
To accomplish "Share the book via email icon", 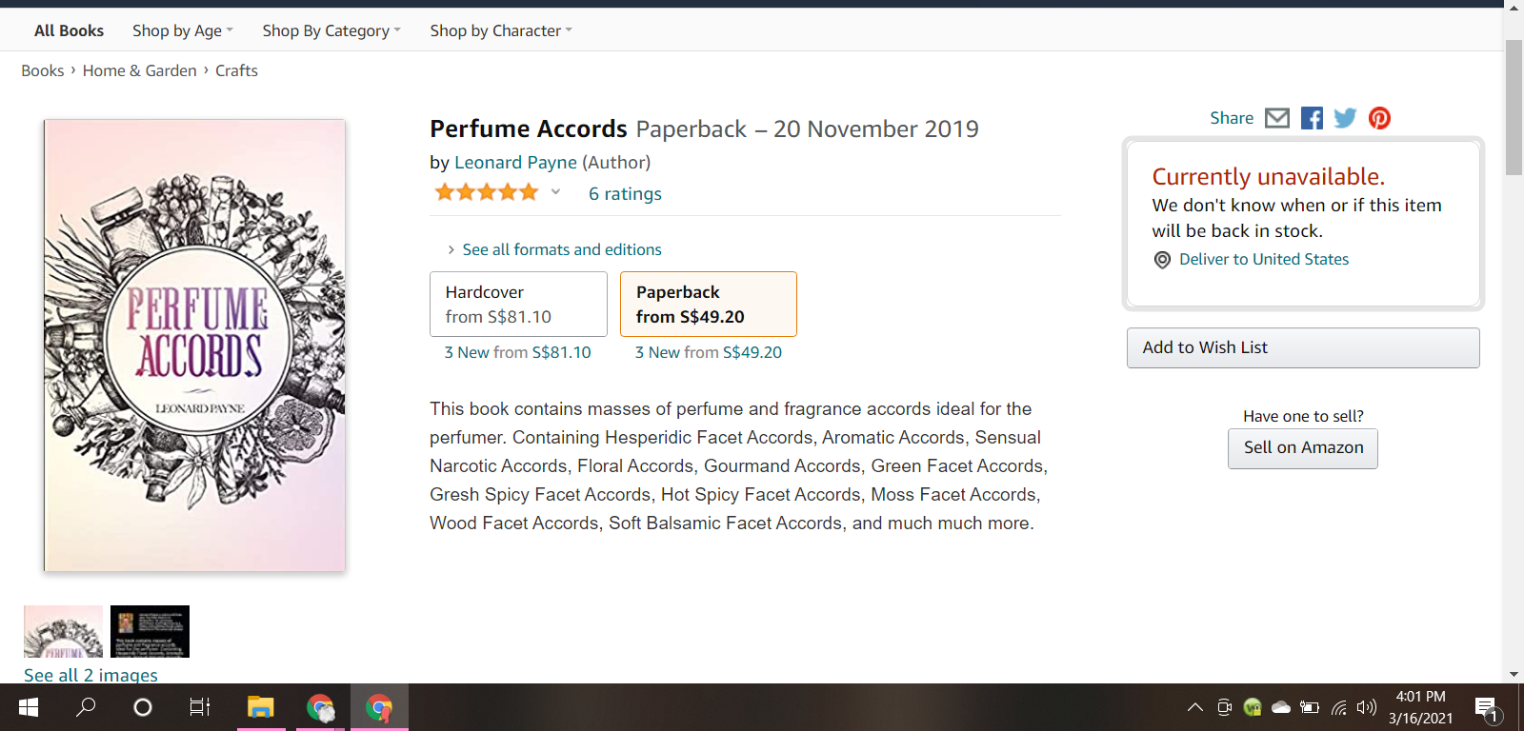I will click(1276, 118).
